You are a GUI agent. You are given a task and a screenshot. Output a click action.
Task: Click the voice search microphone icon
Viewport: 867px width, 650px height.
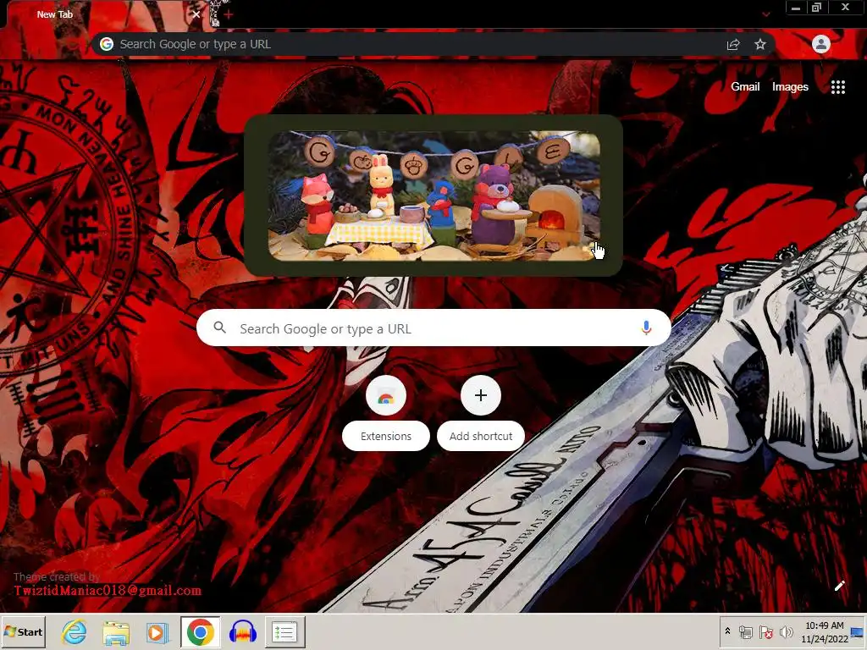pyautogui.click(x=646, y=328)
